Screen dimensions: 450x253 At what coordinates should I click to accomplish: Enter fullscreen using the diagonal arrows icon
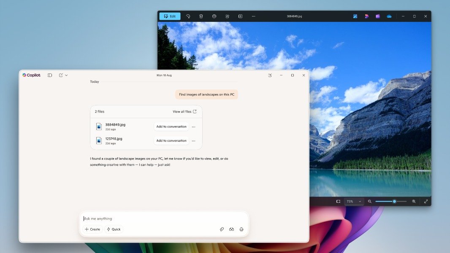pyautogui.click(x=425, y=201)
